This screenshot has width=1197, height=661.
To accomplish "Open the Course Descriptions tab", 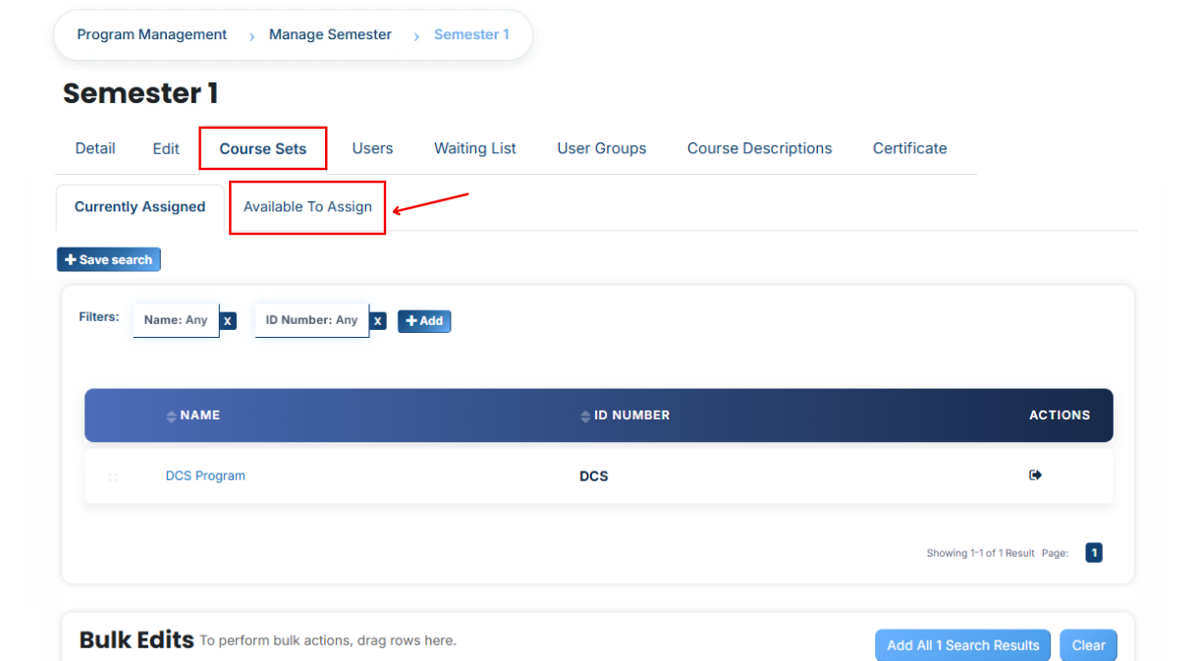I will pyautogui.click(x=759, y=148).
